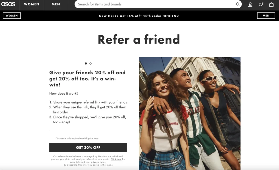Click the outlined MEN banner button
279x170 pixels.
tap(266, 16)
